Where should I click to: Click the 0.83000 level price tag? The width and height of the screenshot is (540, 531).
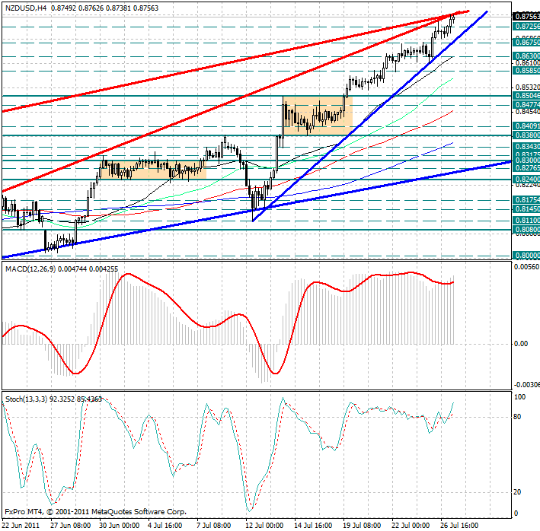pos(526,161)
